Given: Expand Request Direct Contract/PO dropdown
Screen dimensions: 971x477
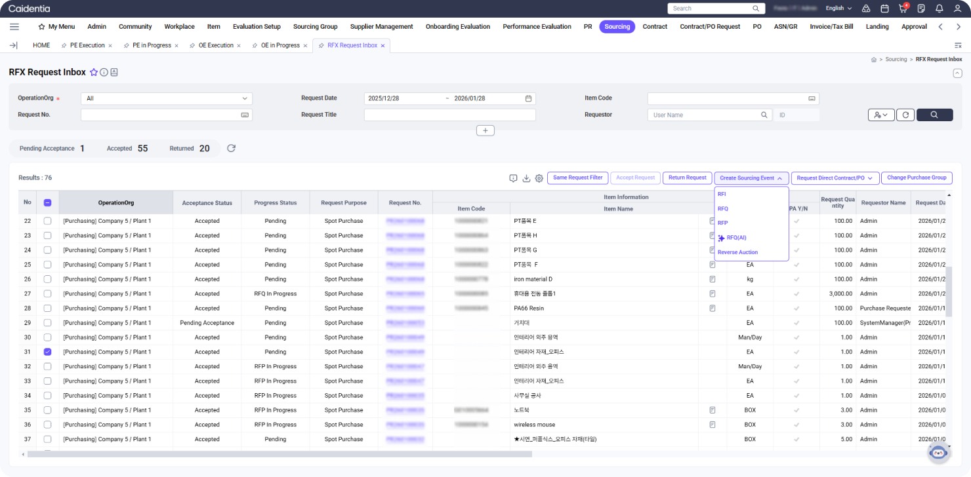Looking at the screenshot, I should pos(835,178).
